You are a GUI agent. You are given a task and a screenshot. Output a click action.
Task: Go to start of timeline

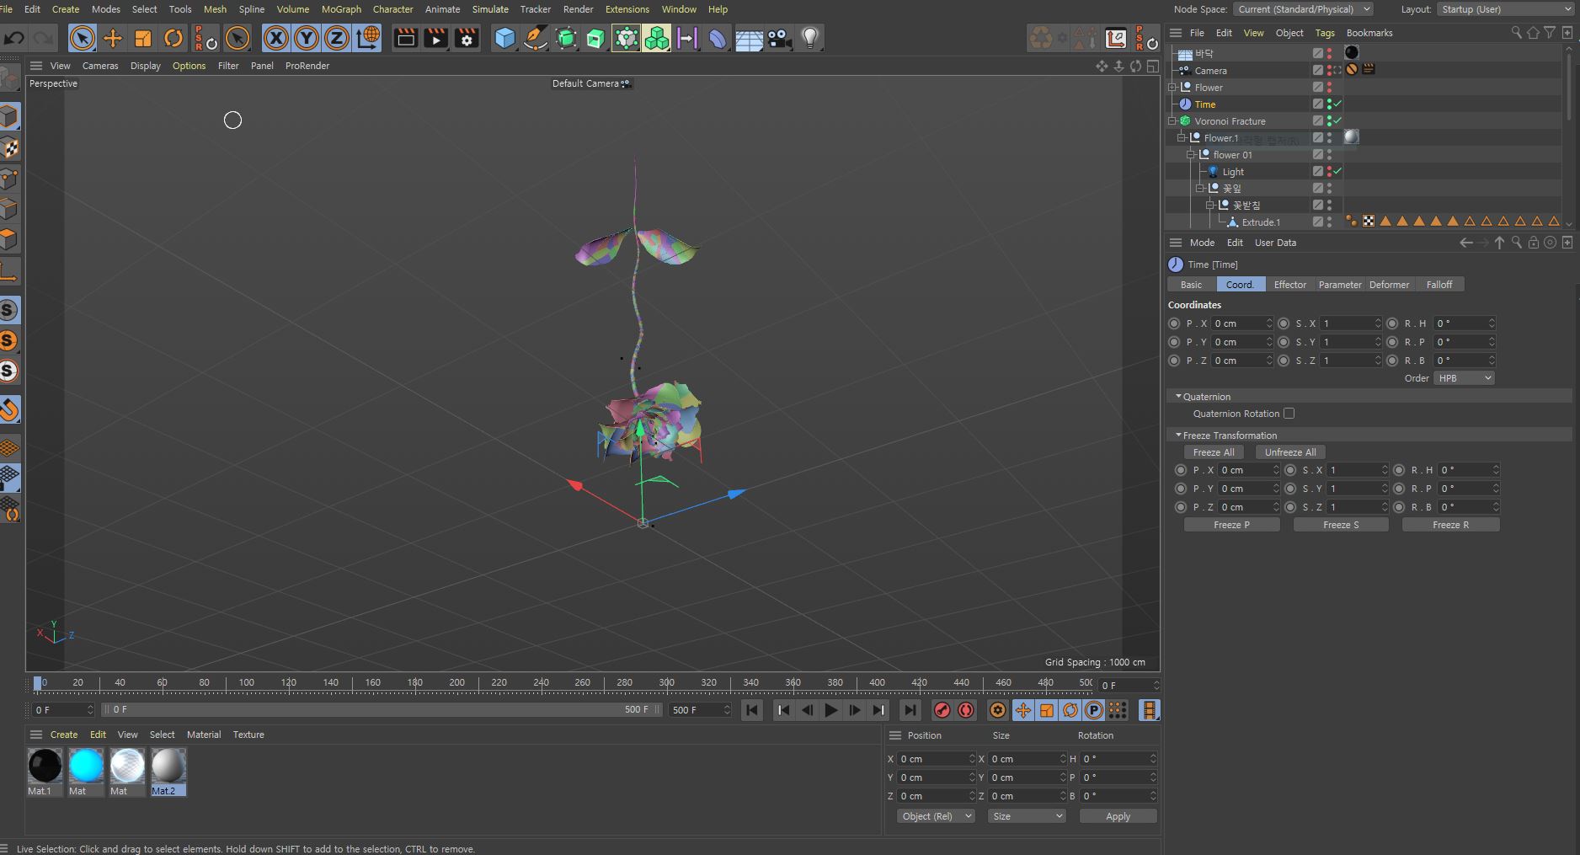click(x=752, y=710)
